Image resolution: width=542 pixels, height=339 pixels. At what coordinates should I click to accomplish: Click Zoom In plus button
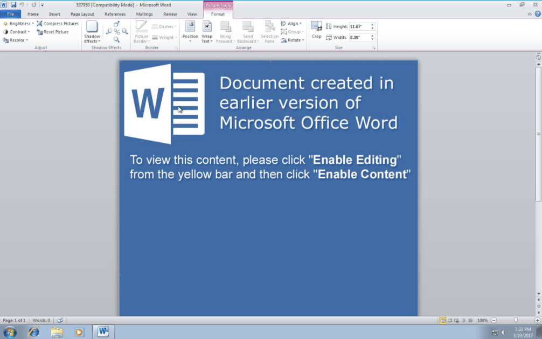pos(538,320)
